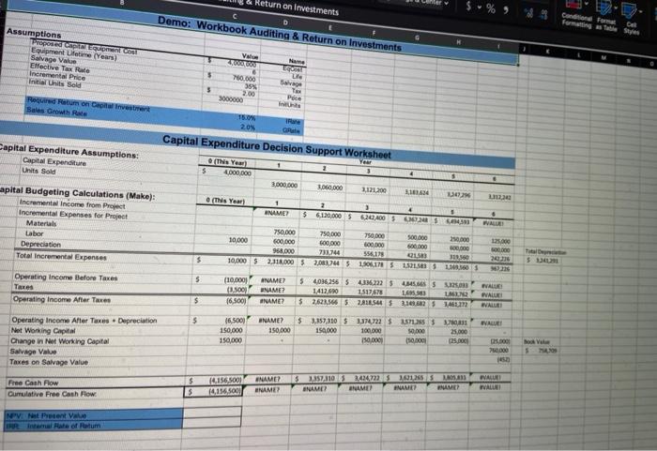Select total expenses cell '2,318,000'
Screen dimensions: 657x451
click(x=281, y=262)
